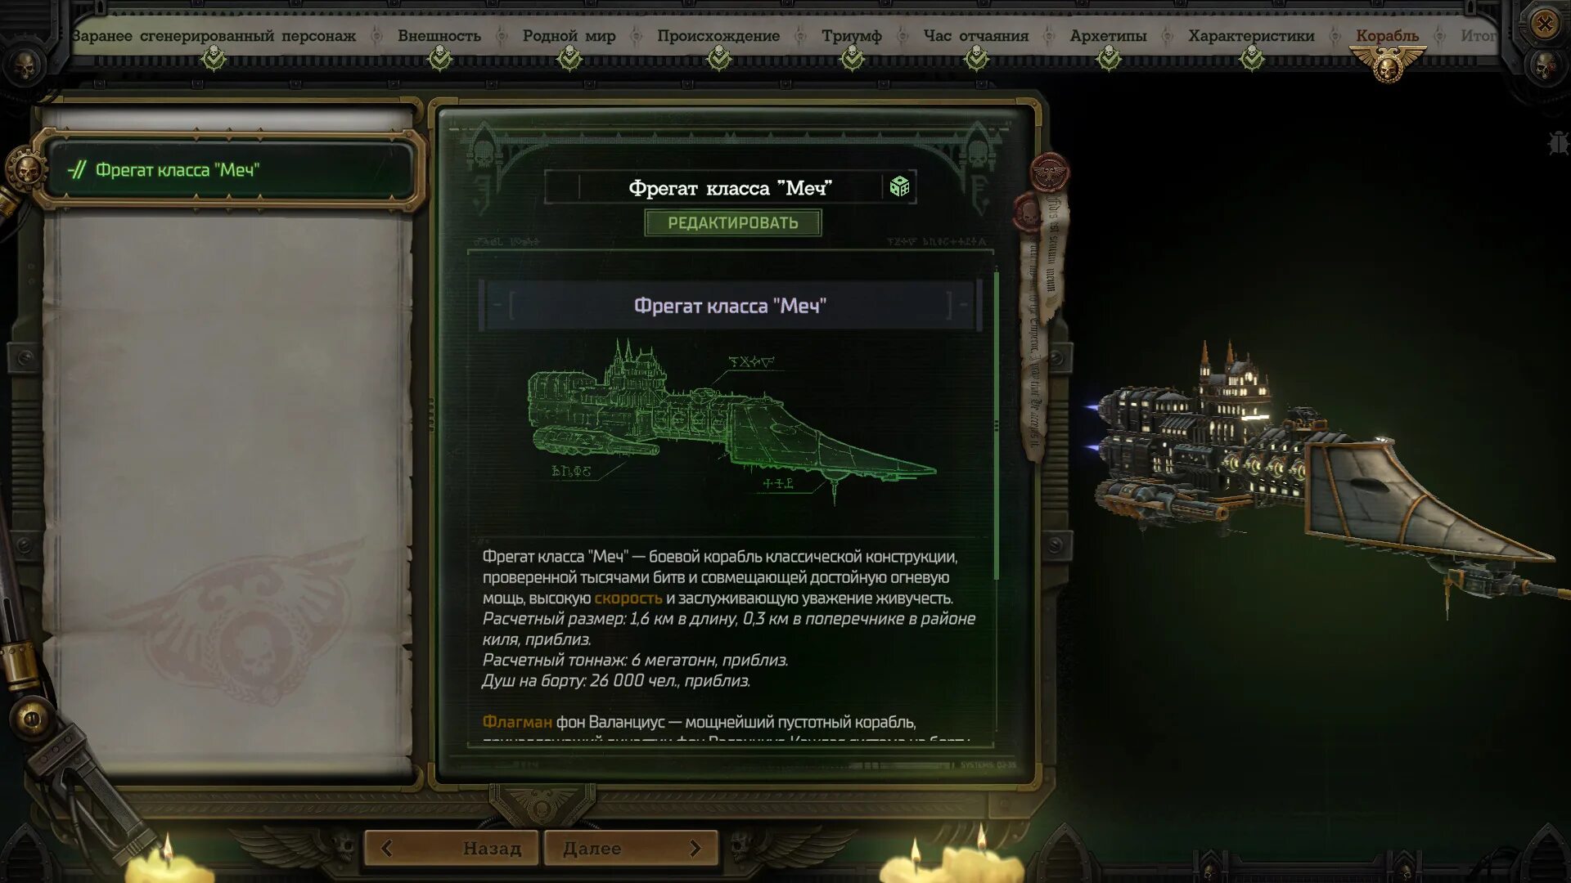The height and width of the screenshot is (883, 1571).
Task: Open the Характеристики step
Action: 1251,36
